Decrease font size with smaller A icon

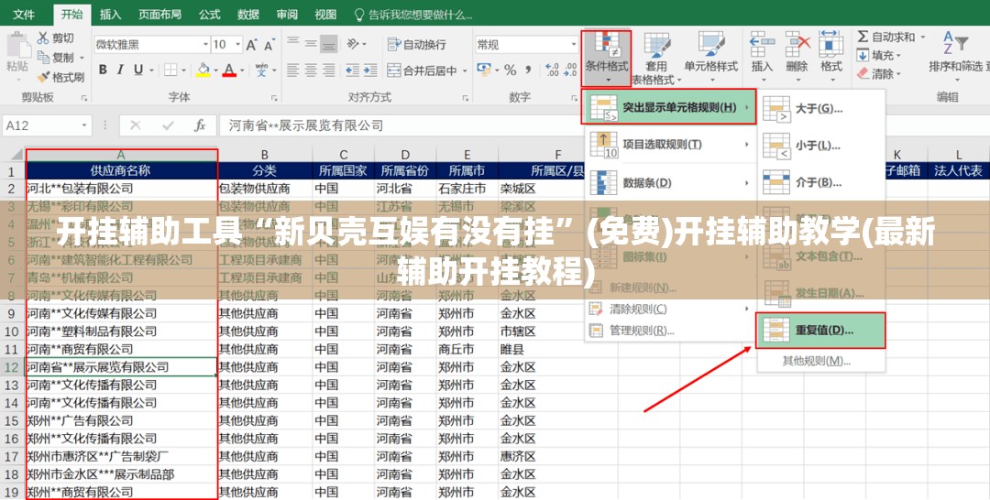[269, 46]
